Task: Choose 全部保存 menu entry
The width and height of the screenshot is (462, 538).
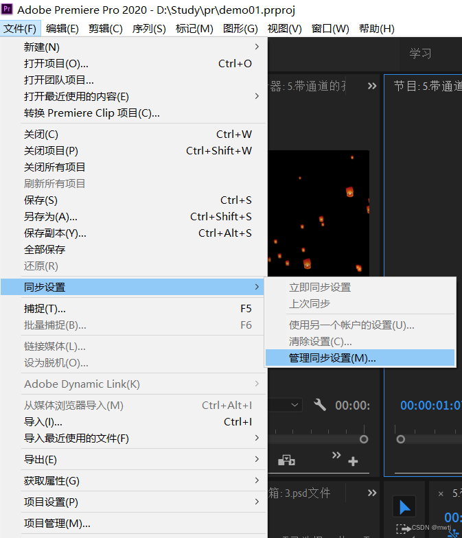Action: click(x=134, y=250)
